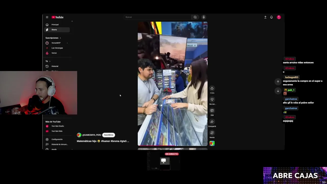Click the sidebar scroll-up arrow
Viewport: 327px width, 184px height.
(72, 21)
